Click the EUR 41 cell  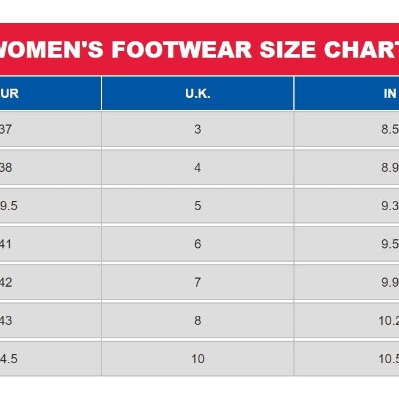tap(6, 244)
